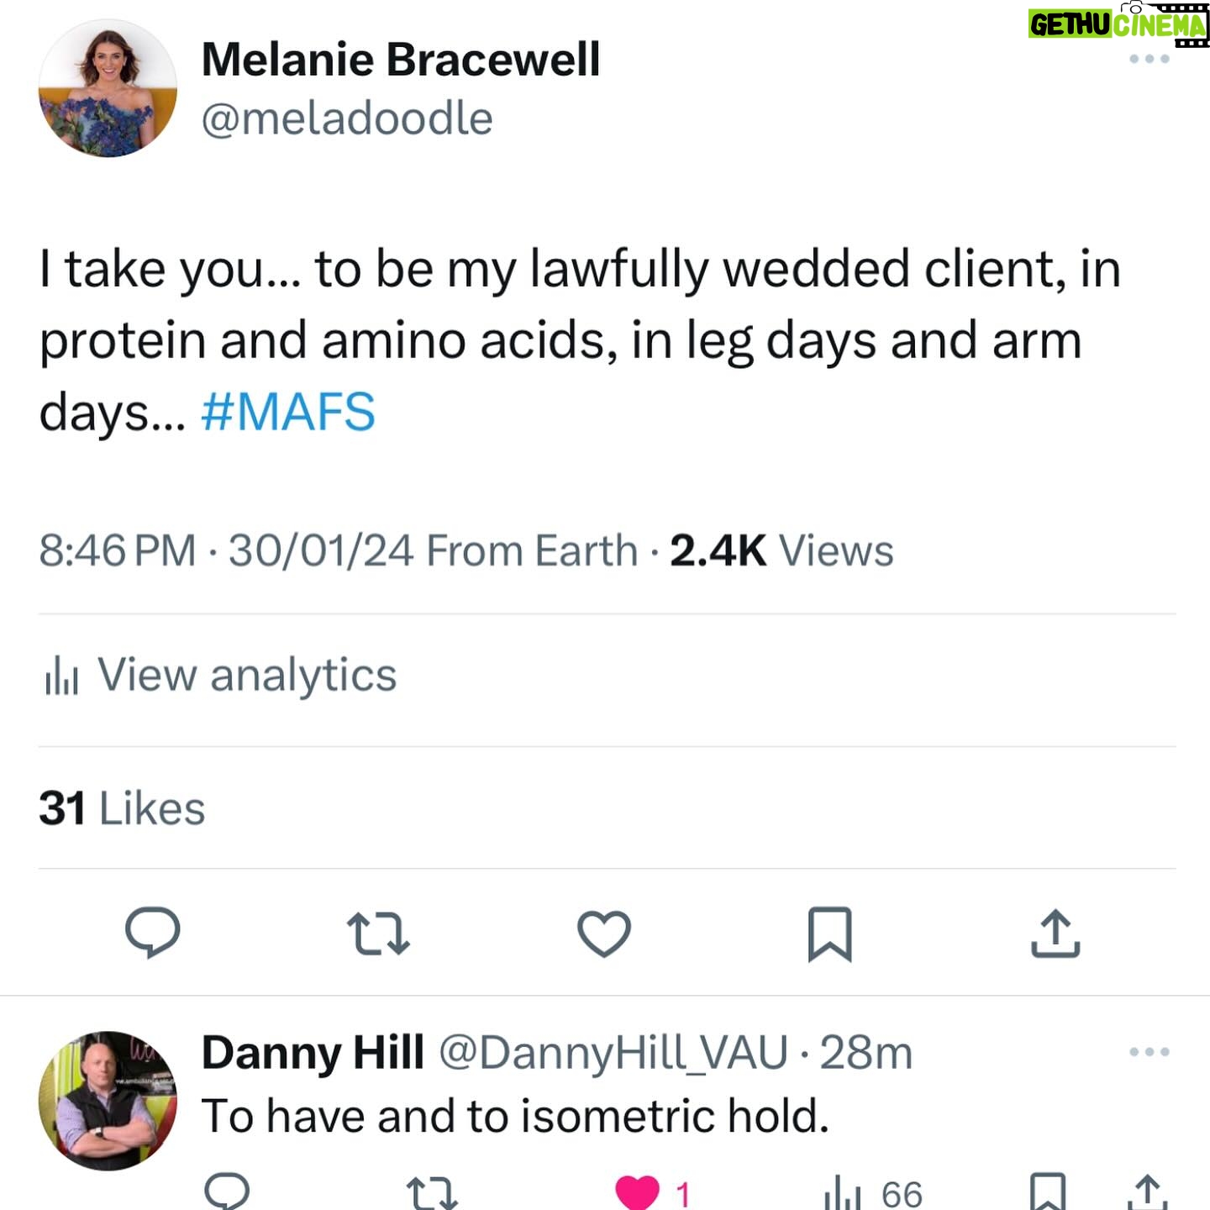The height and width of the screenshot is (1210, 1210).
Task: Reply to Danny Hill's comment
Action: [228, 1192]
